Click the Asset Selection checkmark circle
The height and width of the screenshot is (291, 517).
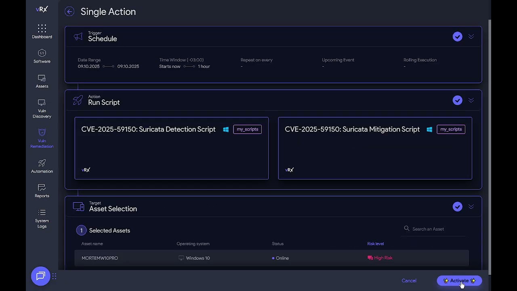coord(457,207)
